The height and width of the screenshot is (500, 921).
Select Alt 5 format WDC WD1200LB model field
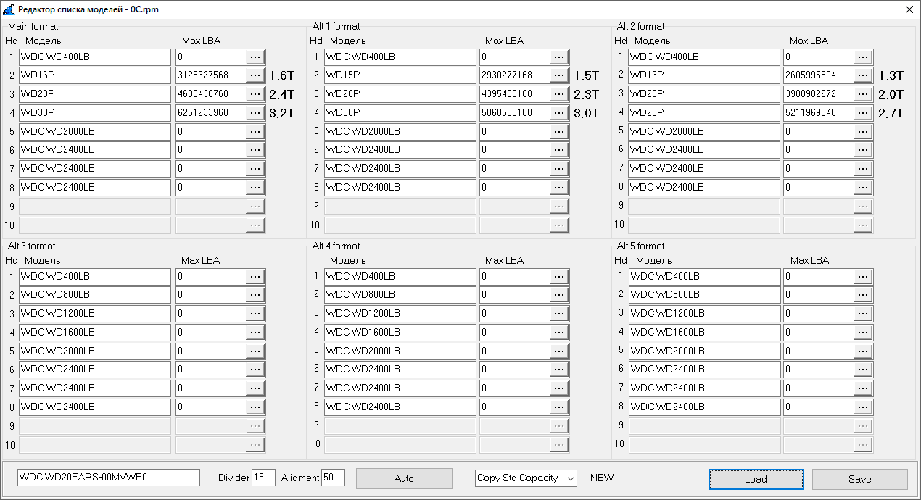point(704,313)
